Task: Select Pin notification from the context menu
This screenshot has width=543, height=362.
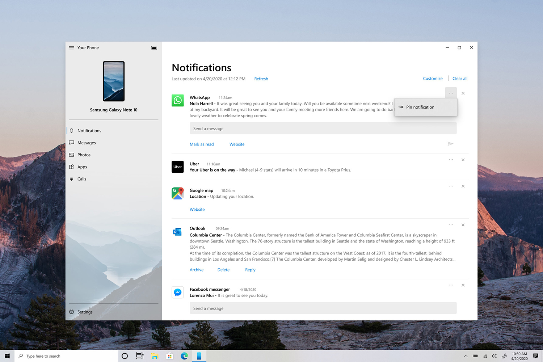Action: [x=420, y=107]
